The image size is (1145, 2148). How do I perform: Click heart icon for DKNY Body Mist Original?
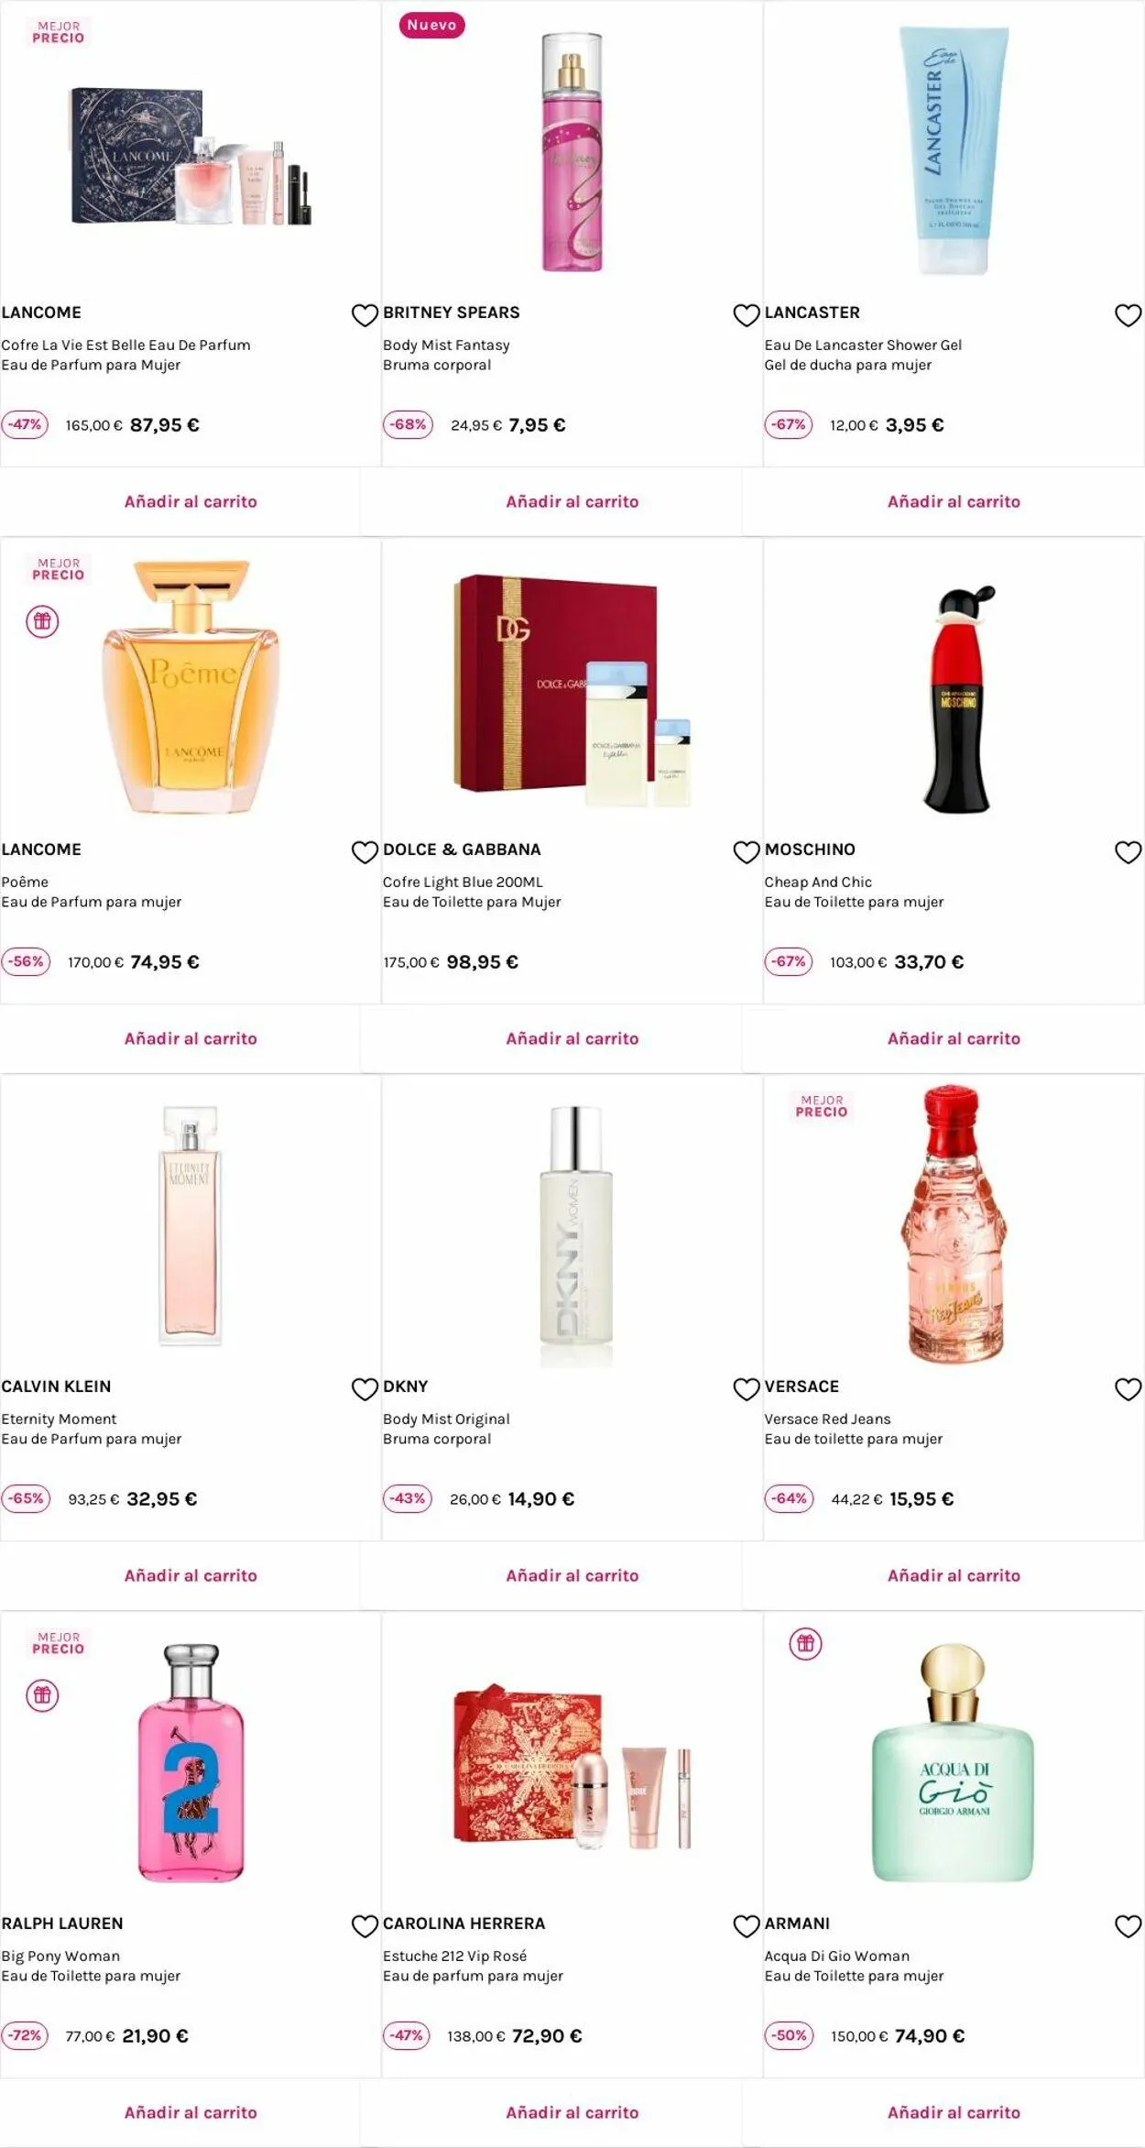coord(747,1389)
